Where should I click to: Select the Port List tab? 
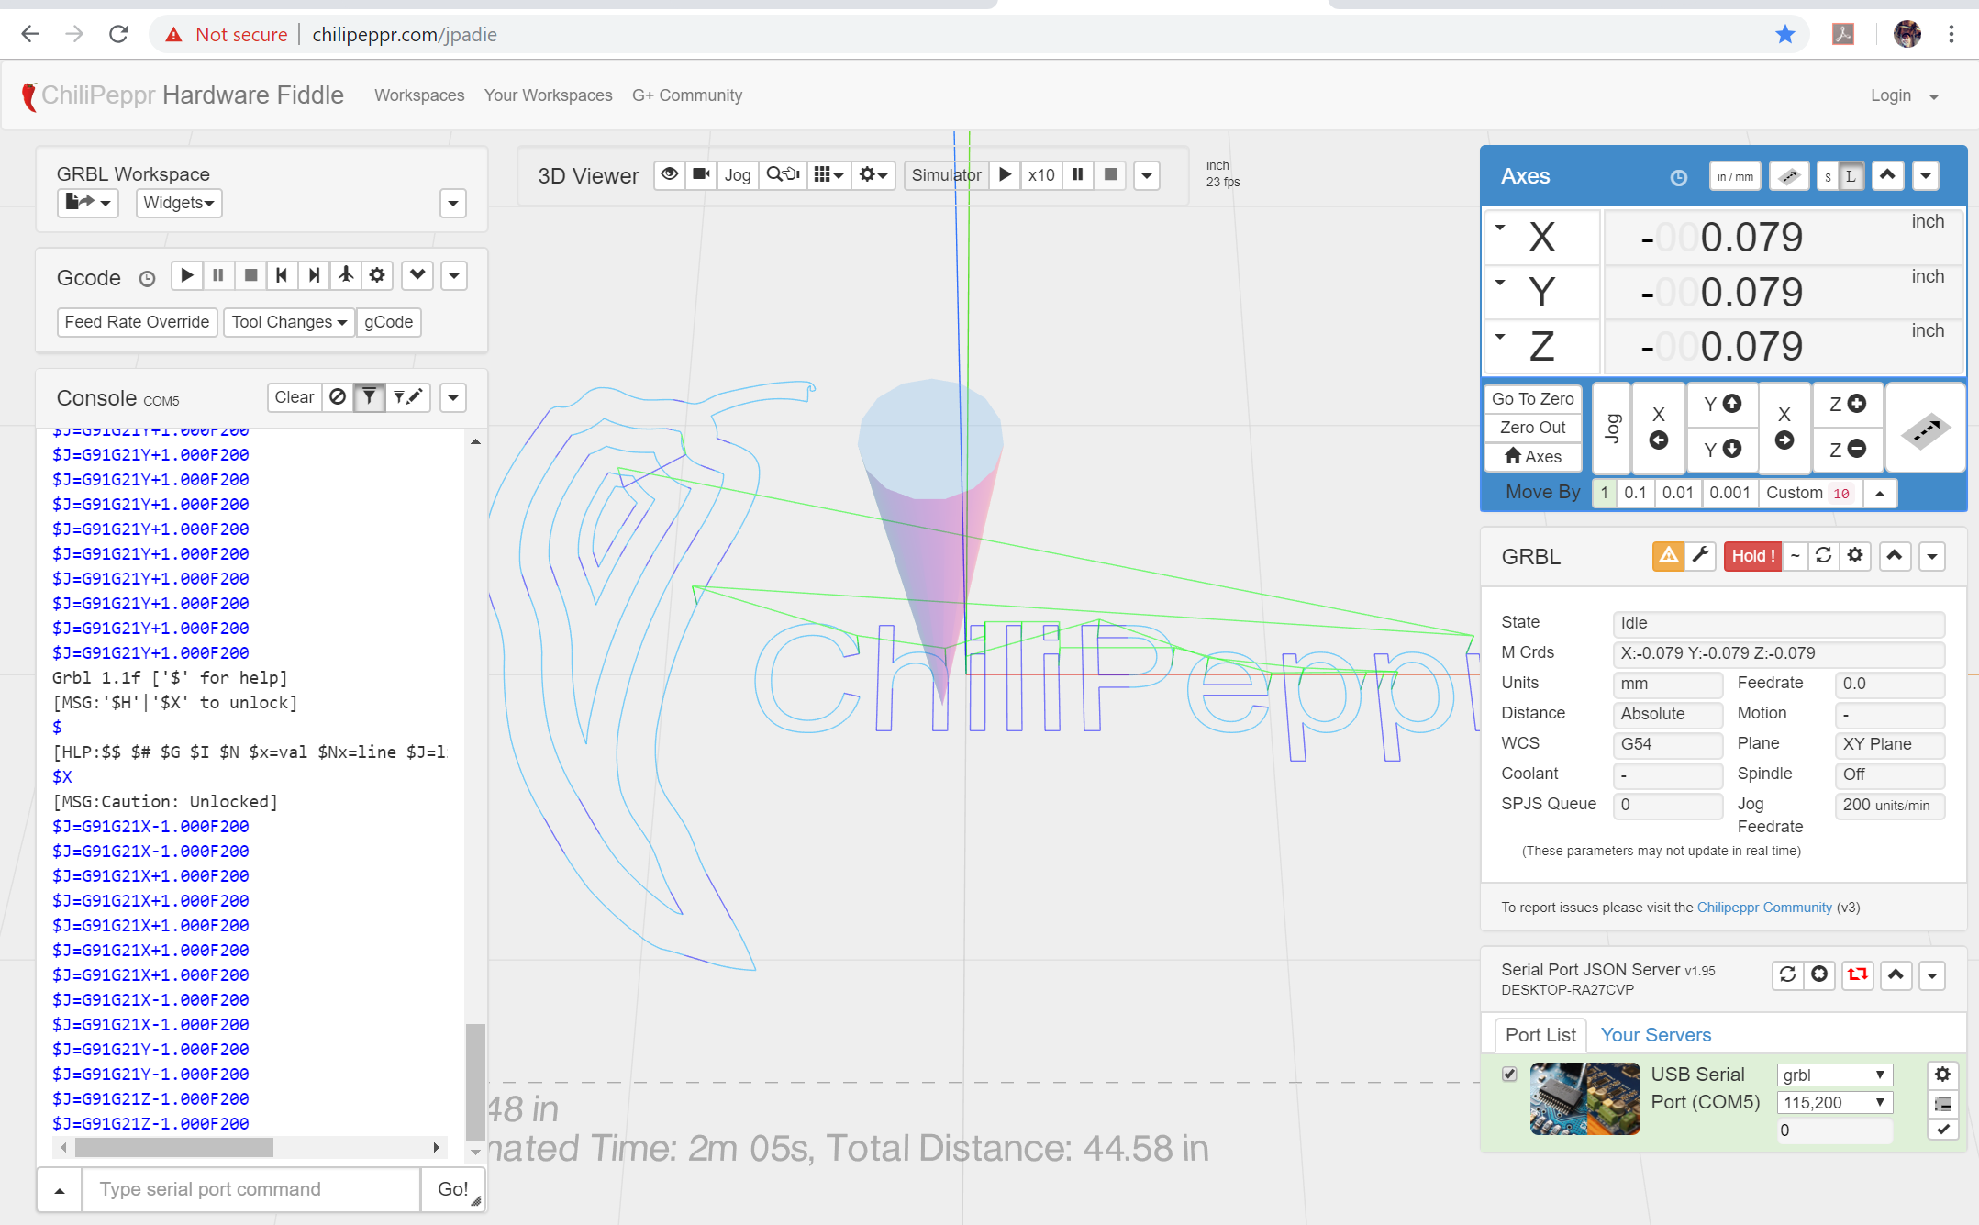point(1540,1035)
